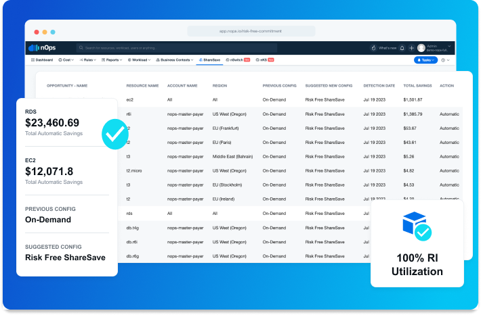The width and height of the screenshot is (481, 315).
Task: Open the Cost menu
Action: [66, 60]
